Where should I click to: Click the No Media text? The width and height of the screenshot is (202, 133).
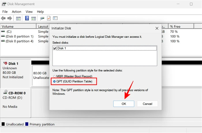click(10, 107)
